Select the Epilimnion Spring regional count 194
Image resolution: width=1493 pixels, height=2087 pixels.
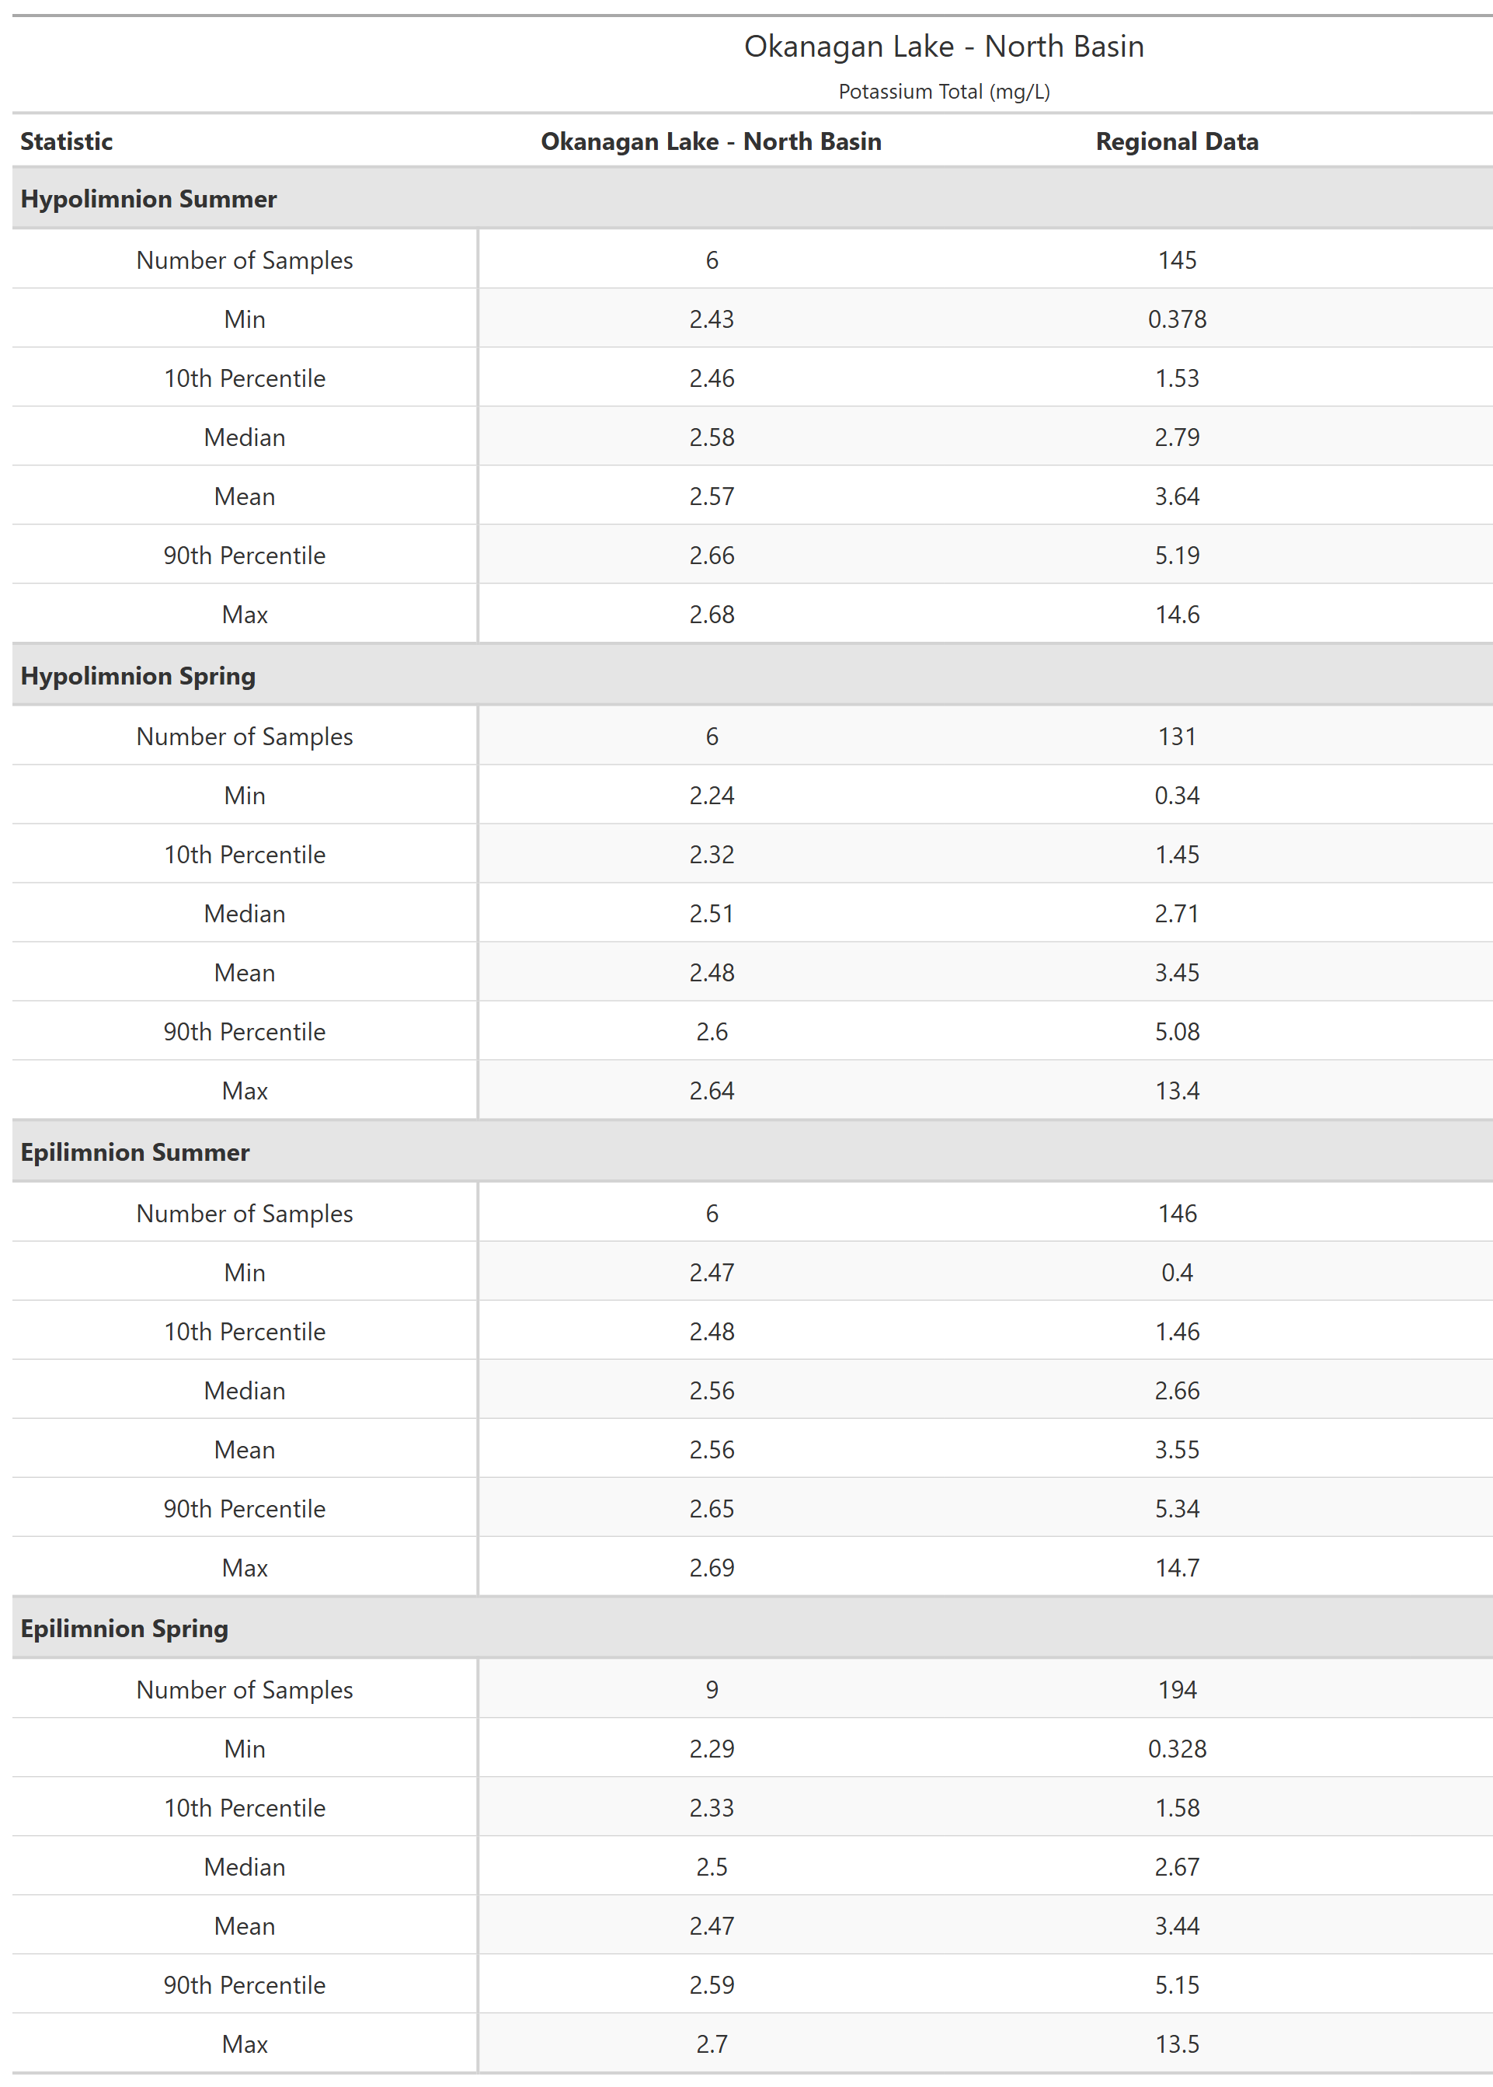click(x=1177, y=1690)
